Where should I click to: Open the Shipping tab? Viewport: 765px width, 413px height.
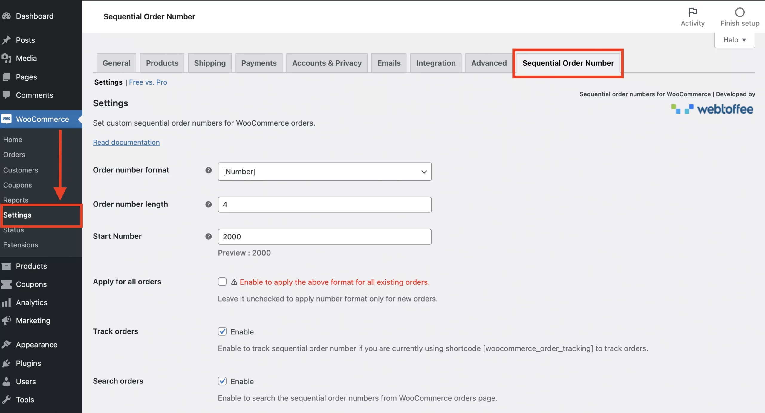[x=210, y=63]
